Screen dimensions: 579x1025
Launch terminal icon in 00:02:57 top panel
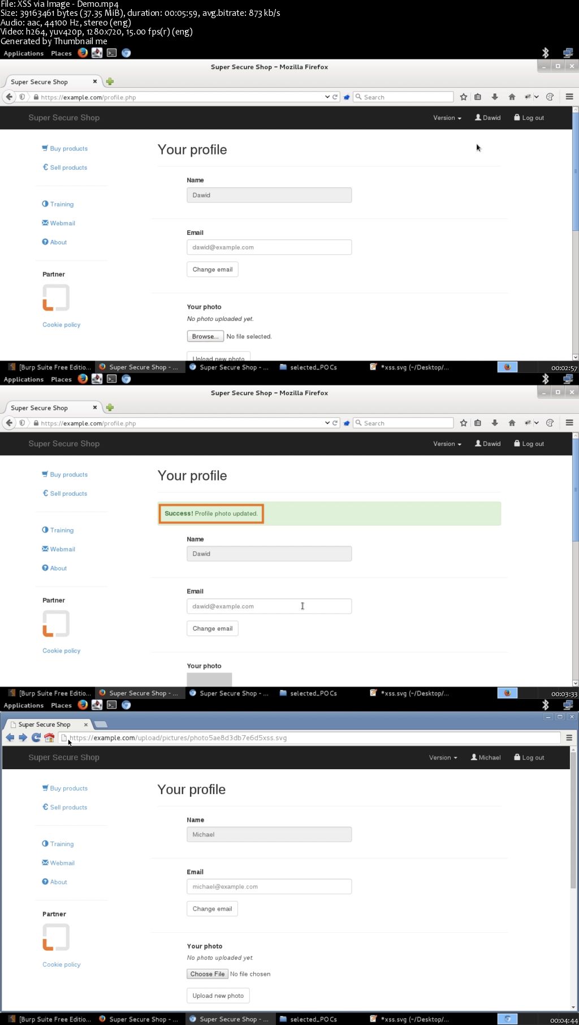112,53
